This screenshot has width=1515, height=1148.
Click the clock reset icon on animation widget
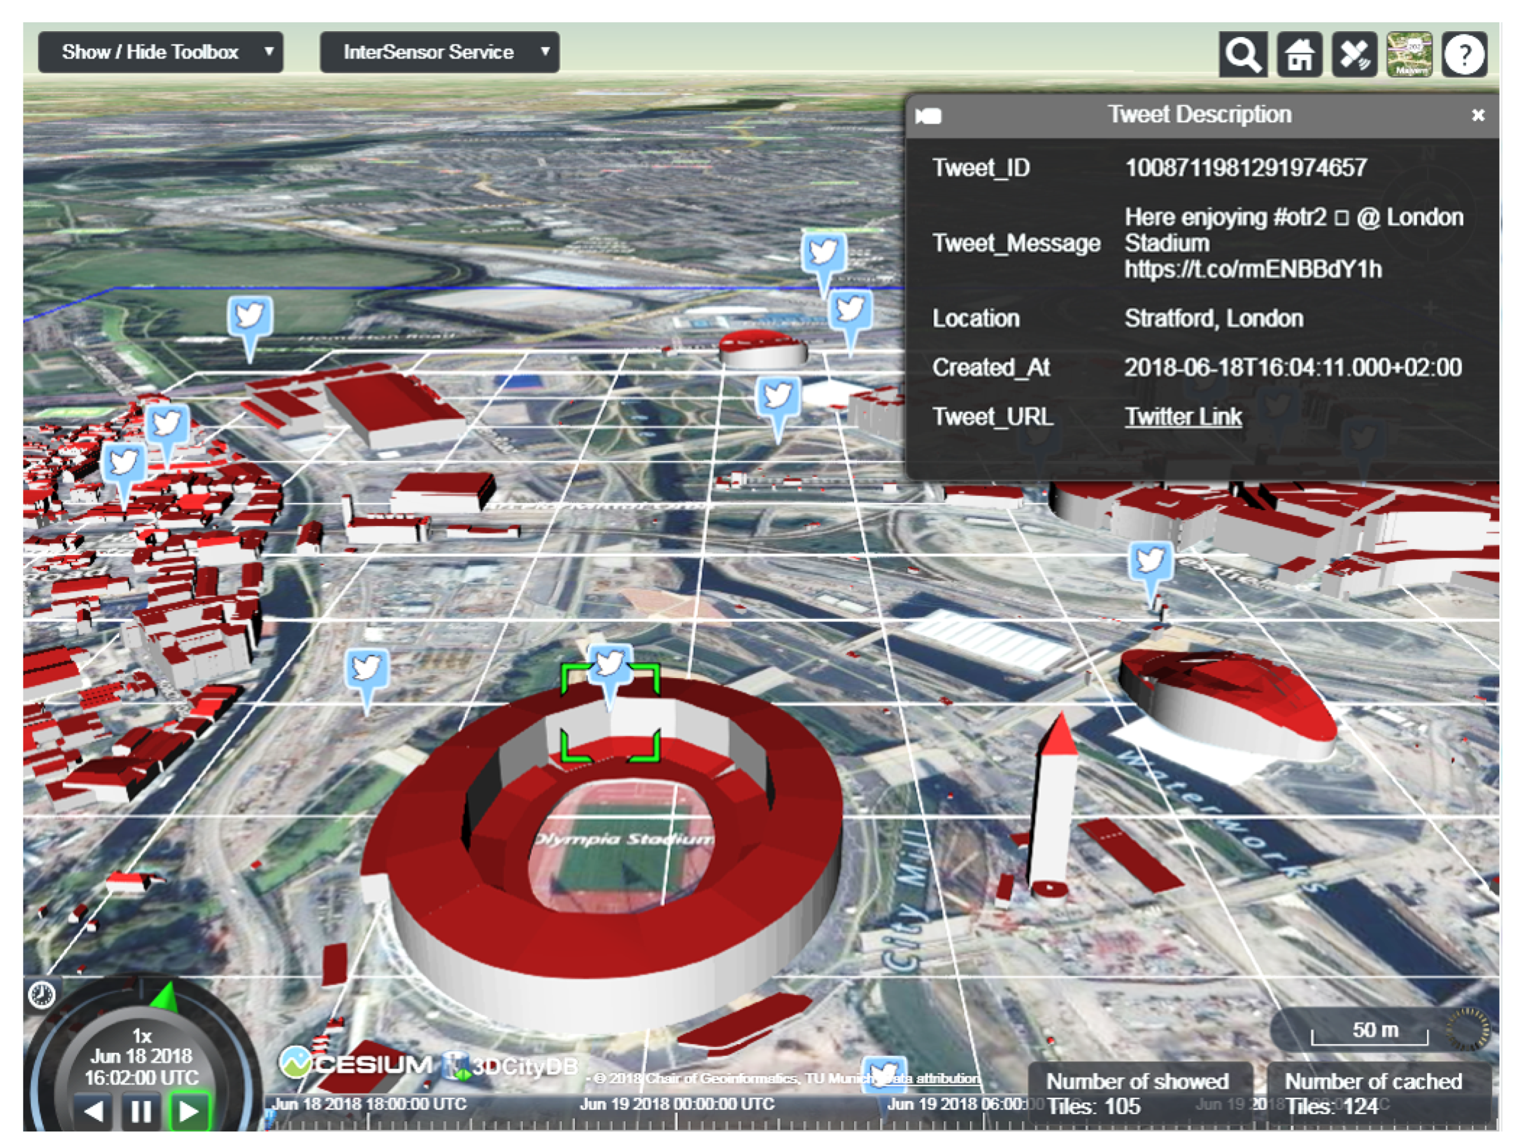[41, 995]
